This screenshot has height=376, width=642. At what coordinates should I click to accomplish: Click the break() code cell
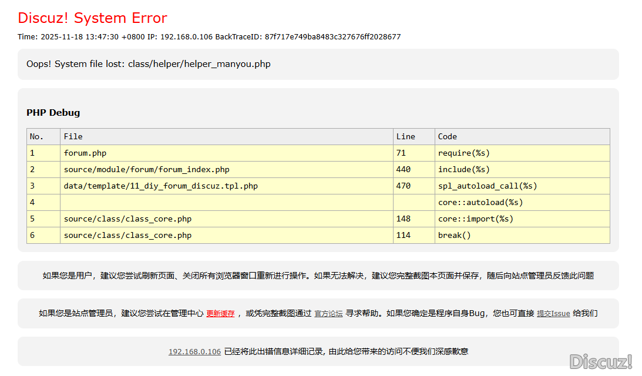coord(454,236)
